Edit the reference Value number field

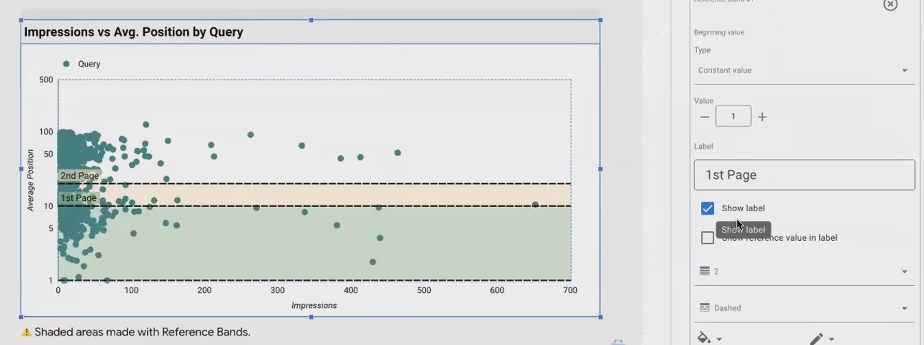coord(733,116)
